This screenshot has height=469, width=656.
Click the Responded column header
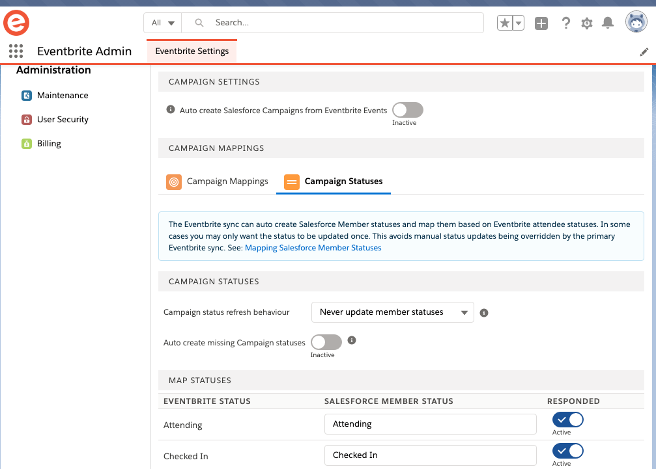pyautogui.click(x=573, y=401)
